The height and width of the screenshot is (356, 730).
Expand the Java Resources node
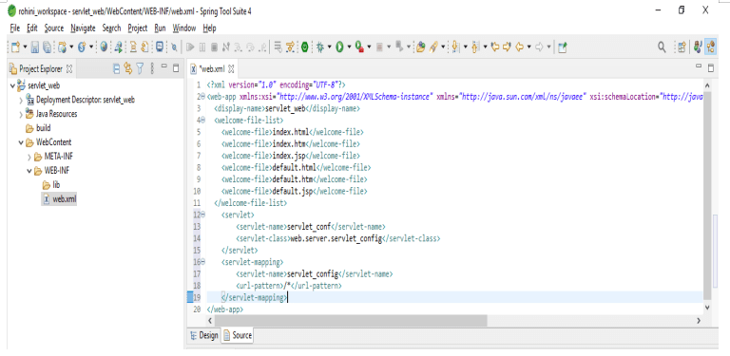coord(21,114)
